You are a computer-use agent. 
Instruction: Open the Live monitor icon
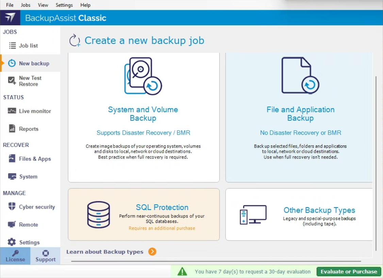point(12,111)
